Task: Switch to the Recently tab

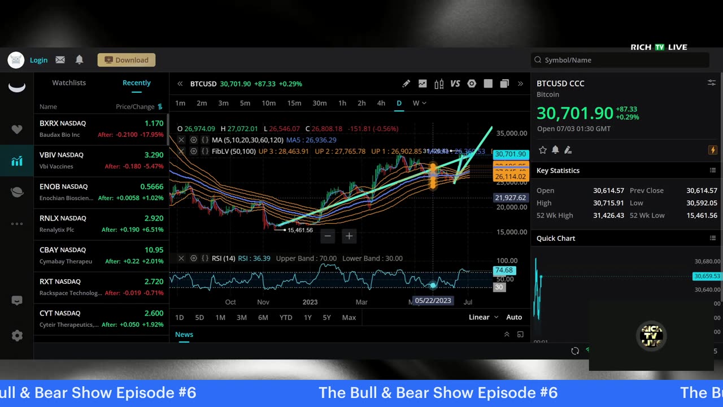Action: coord(137,83)
